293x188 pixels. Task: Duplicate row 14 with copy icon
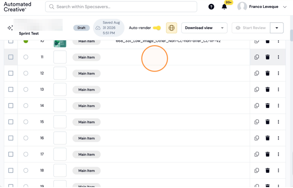coord(257,106)
